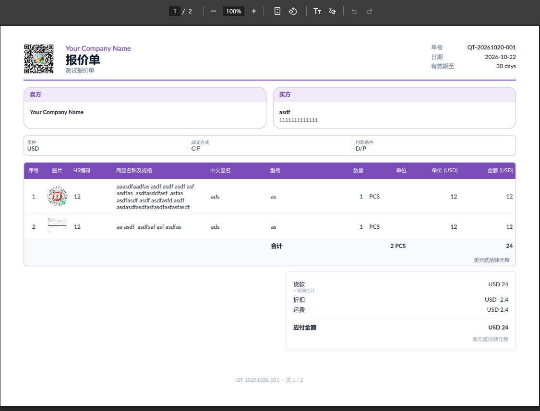Screen dimensions: 540x411
Task: Click buyer number 1111111111111
Action: 298,120
